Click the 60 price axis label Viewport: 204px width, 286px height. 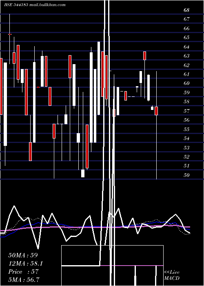tap(186, 83)
